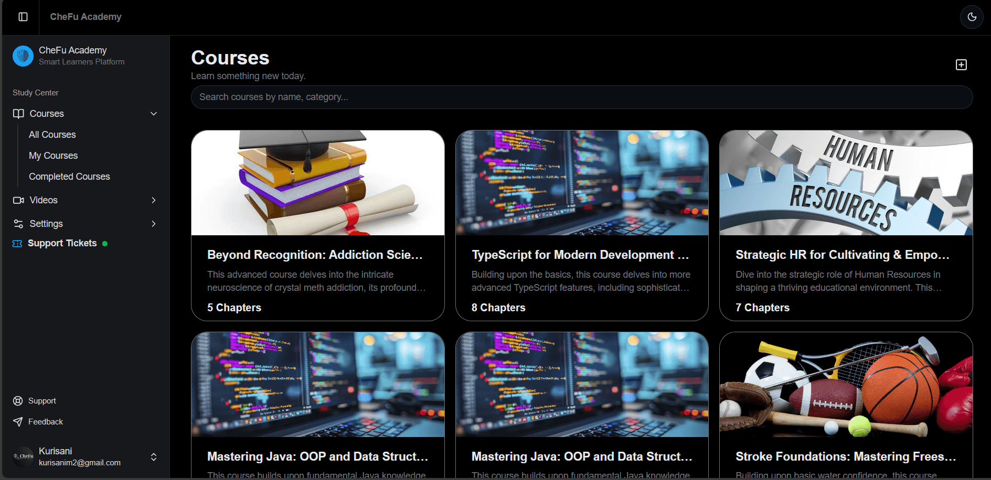The height and width of the screenshot is (480, 991).
Task: Click the Feedback link
Action: click(x=46, y=422)
